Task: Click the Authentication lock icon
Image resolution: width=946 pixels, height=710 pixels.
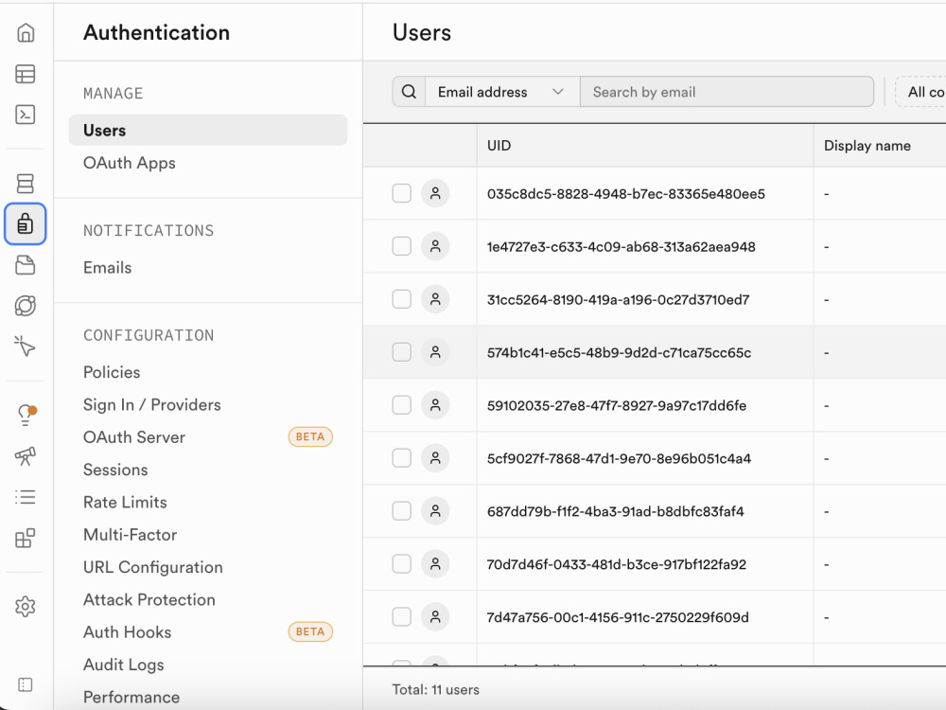Action: coord(25,224)
